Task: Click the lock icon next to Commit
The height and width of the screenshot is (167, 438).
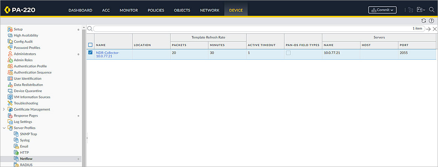Action: (411, 10)
